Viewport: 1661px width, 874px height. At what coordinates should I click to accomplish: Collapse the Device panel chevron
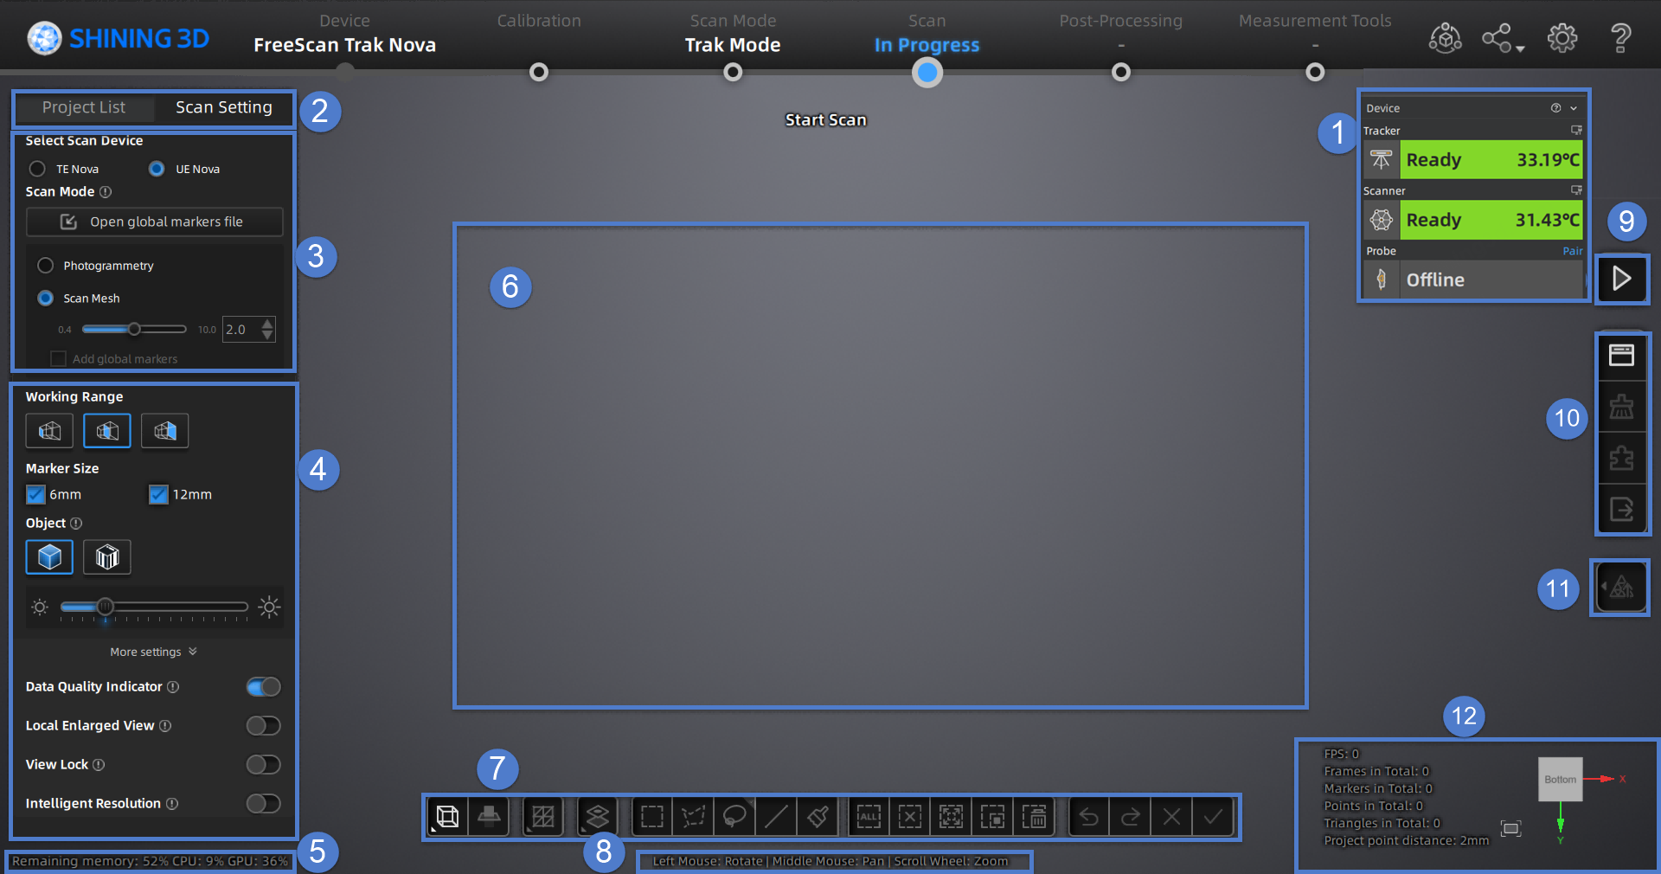[x=1574, y=108]
